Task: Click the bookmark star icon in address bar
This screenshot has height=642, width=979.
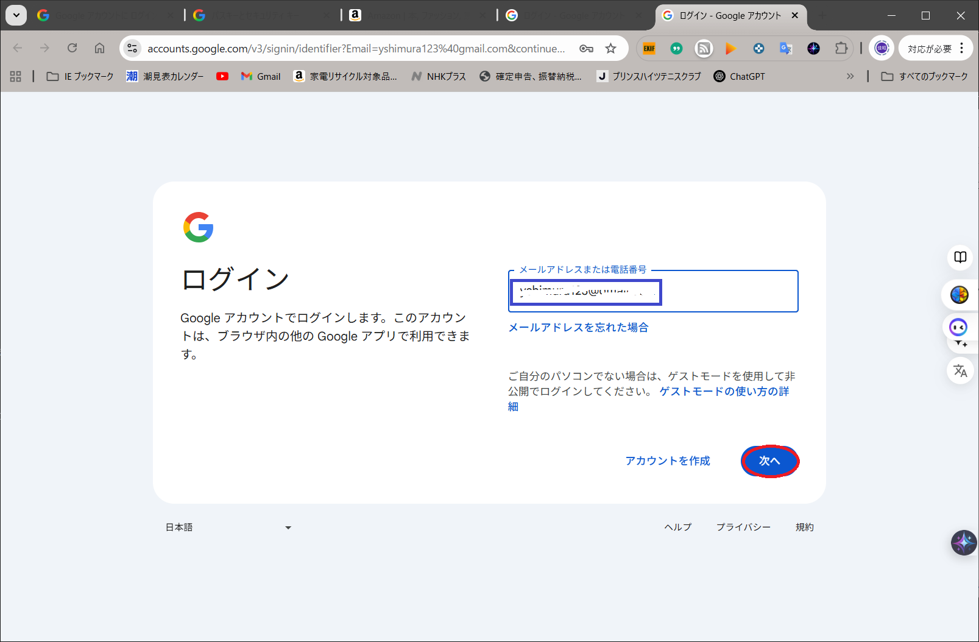Action: point(610,49)
